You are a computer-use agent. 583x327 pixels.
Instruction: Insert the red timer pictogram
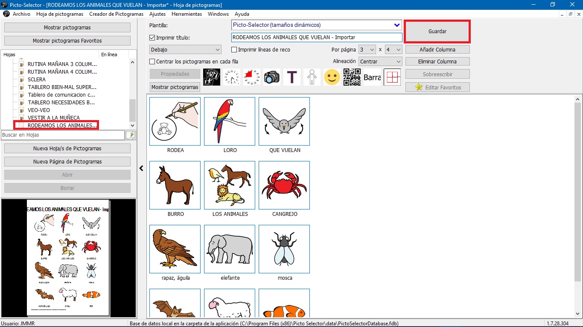(251, 77)
